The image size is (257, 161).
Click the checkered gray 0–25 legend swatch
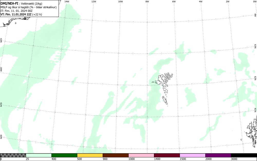[x=13, y=155]
